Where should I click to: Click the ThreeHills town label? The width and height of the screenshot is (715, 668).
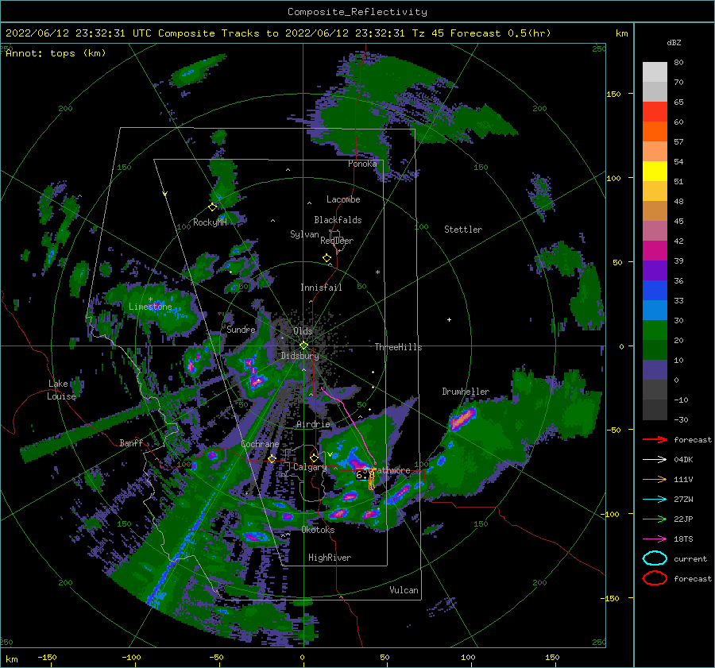coord(398,347)
